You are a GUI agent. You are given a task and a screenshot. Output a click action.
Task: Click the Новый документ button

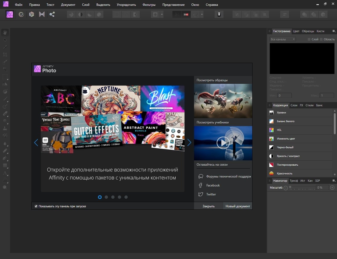pyautogui.click(x=238, y=206)
